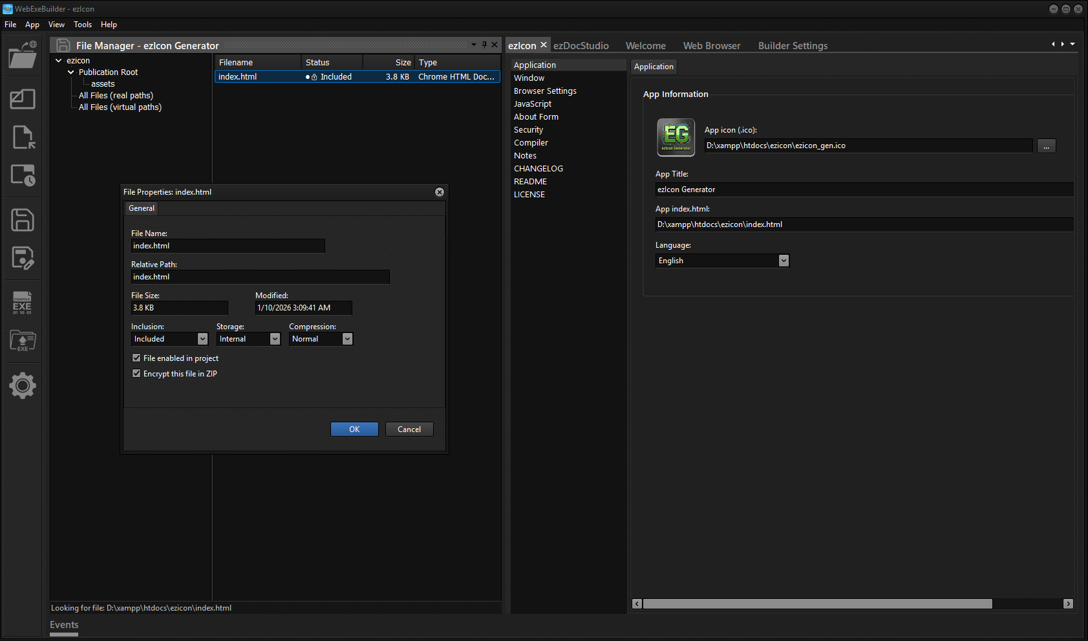The image size is (1088, 641).
Task: Click the export EXE folder icon
Action: point(23,340)
